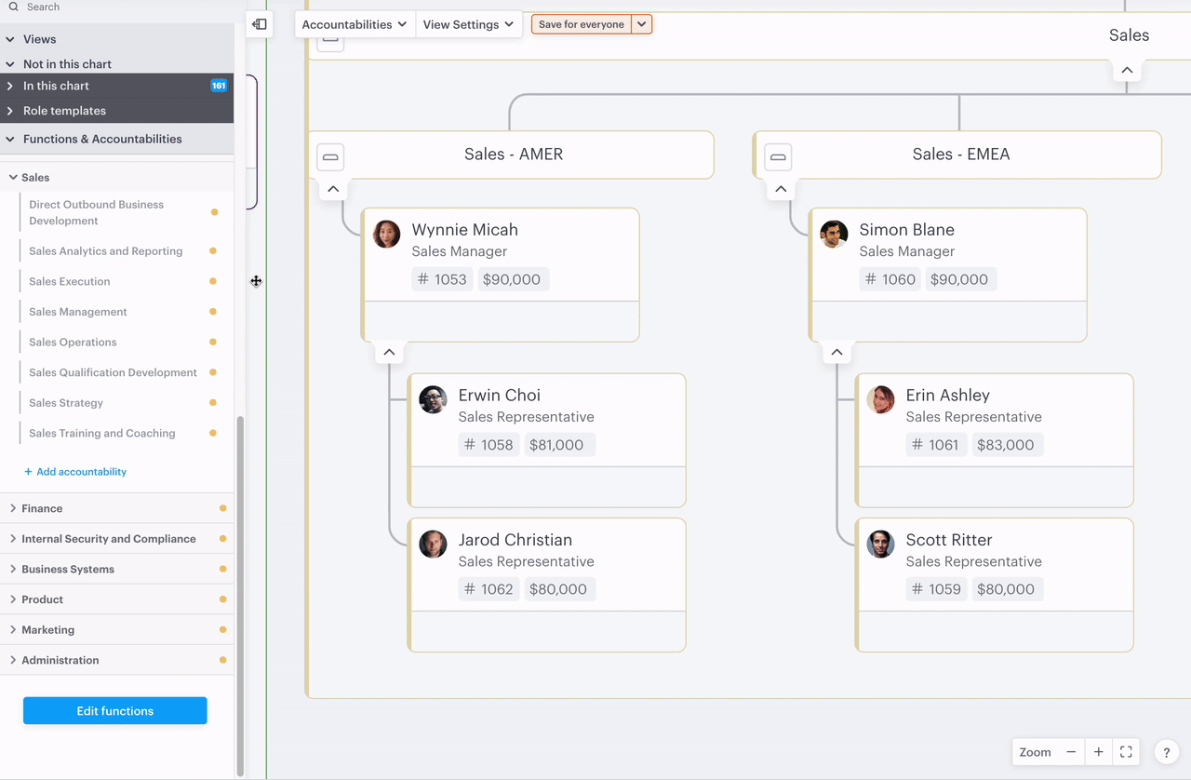Click the search magnifier icon
Image resolution: width=1191 pixels, height=780 pixels.
[x=13, y=7]
